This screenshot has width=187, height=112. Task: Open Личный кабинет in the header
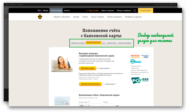click(x=145, y=11)
